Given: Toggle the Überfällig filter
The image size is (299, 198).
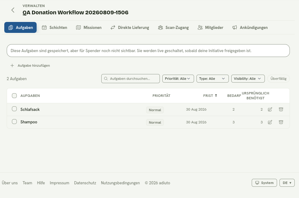Looking at the screenshot, I should coord(278,79).
